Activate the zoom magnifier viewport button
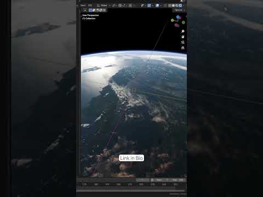 click(183, 31)
